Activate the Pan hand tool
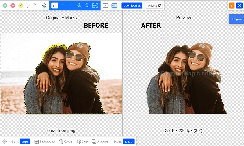244x146 pixels. tap(44, 5)
